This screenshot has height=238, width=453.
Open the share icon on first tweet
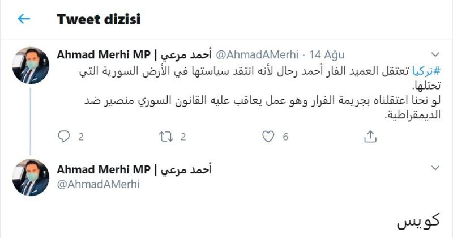pos(370,136)
